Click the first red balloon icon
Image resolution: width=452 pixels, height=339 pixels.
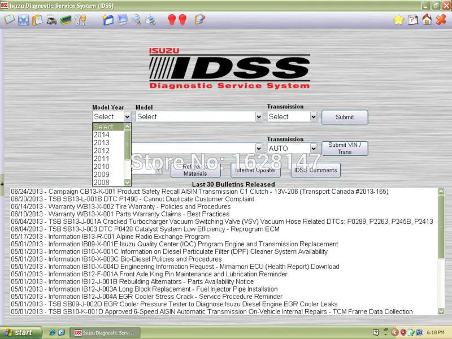(172, 20)
